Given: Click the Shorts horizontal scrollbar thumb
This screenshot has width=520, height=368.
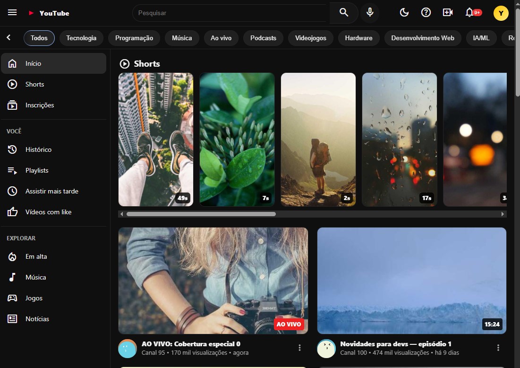Looking at the screenshot, I should tap(201, 214).
